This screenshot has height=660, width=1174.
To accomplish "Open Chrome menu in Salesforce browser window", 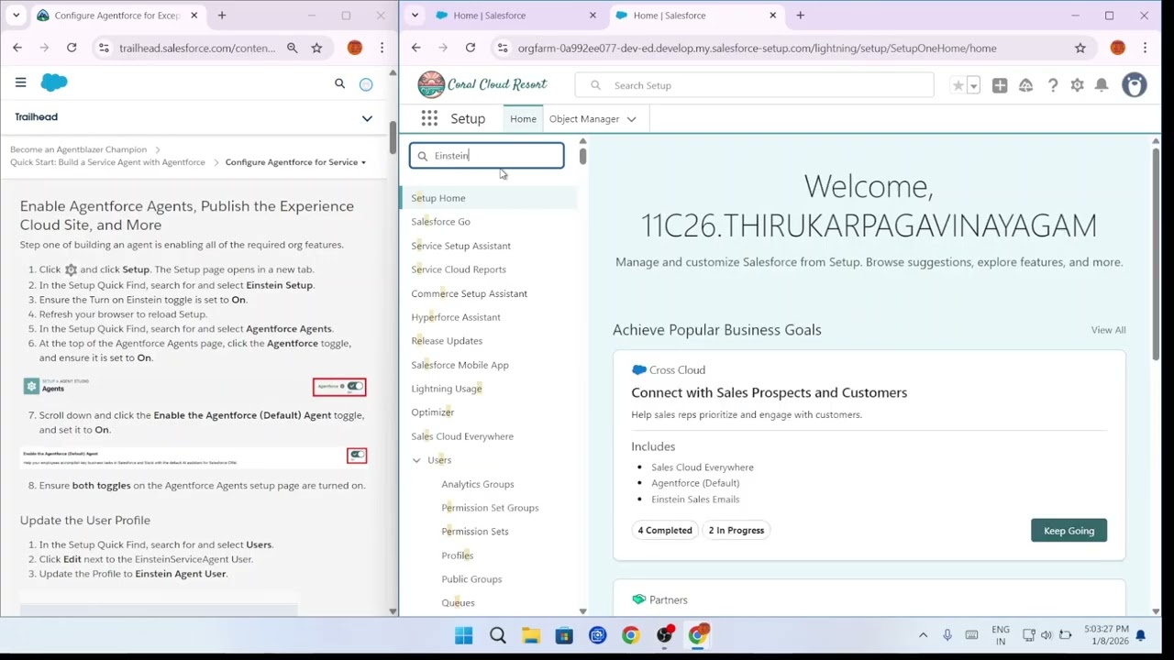I will tap(1145, 48).
